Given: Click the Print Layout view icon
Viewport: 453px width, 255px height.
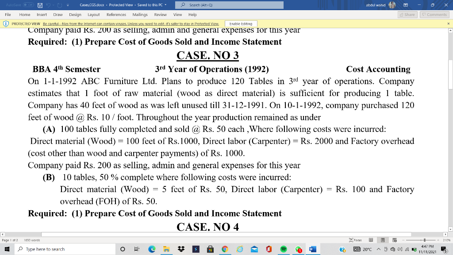Looking at the screenshot, I should 383,240.
